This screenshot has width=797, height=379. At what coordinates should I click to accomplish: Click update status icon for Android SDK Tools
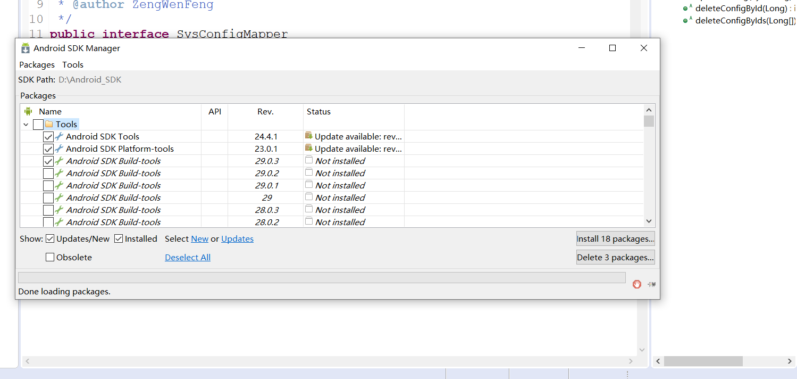coord(309,136)
